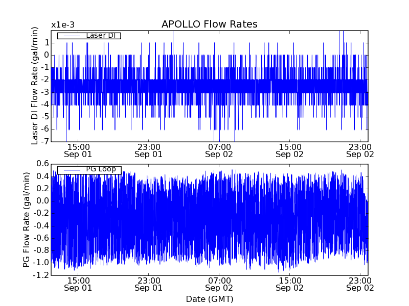Select the PG Loop legend entry
The width and height of the screenshot is (409, 306).
(x=89, y=170)
